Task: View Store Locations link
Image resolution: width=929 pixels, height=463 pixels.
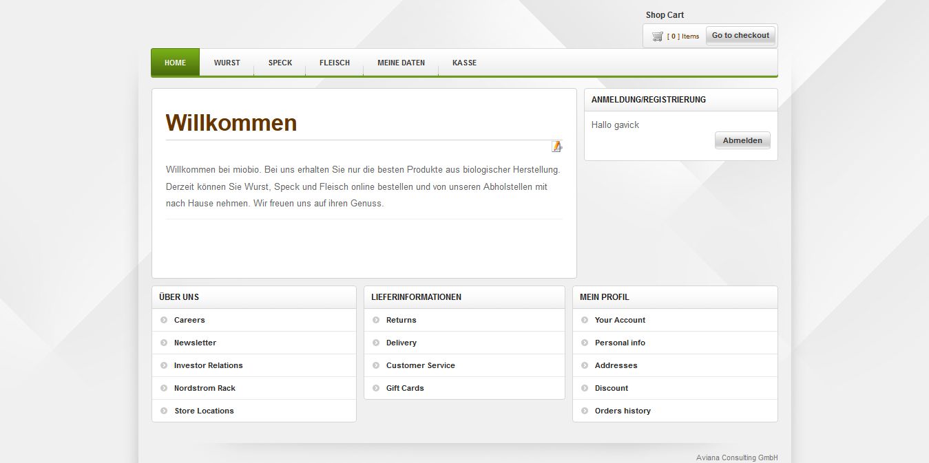Action: tap(204, 411)
